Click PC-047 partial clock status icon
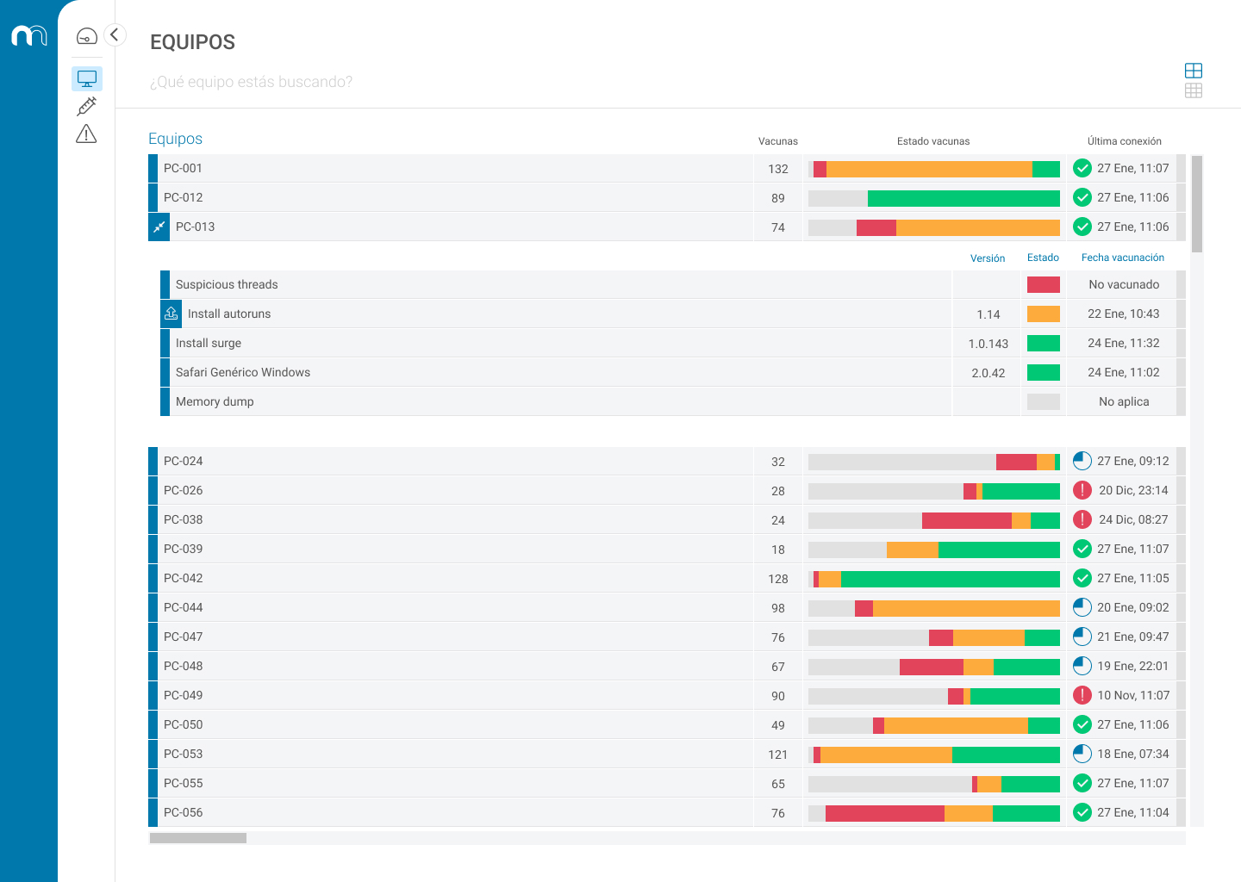Image resolution: width=1241 pixels, height=882 pixels. point(1082,637)
